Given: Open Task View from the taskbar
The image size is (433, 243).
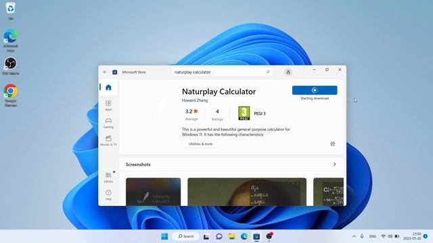Looking at the screenshot, I should tap(206, 236).
